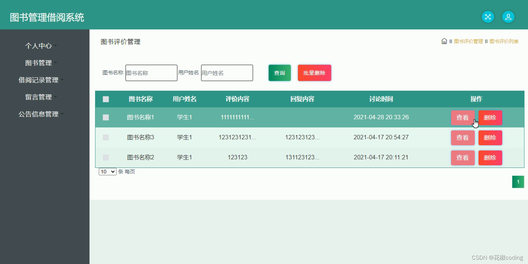
Task: Expand the 公告信息管理 sidebar menu
Action: point(41,114)
